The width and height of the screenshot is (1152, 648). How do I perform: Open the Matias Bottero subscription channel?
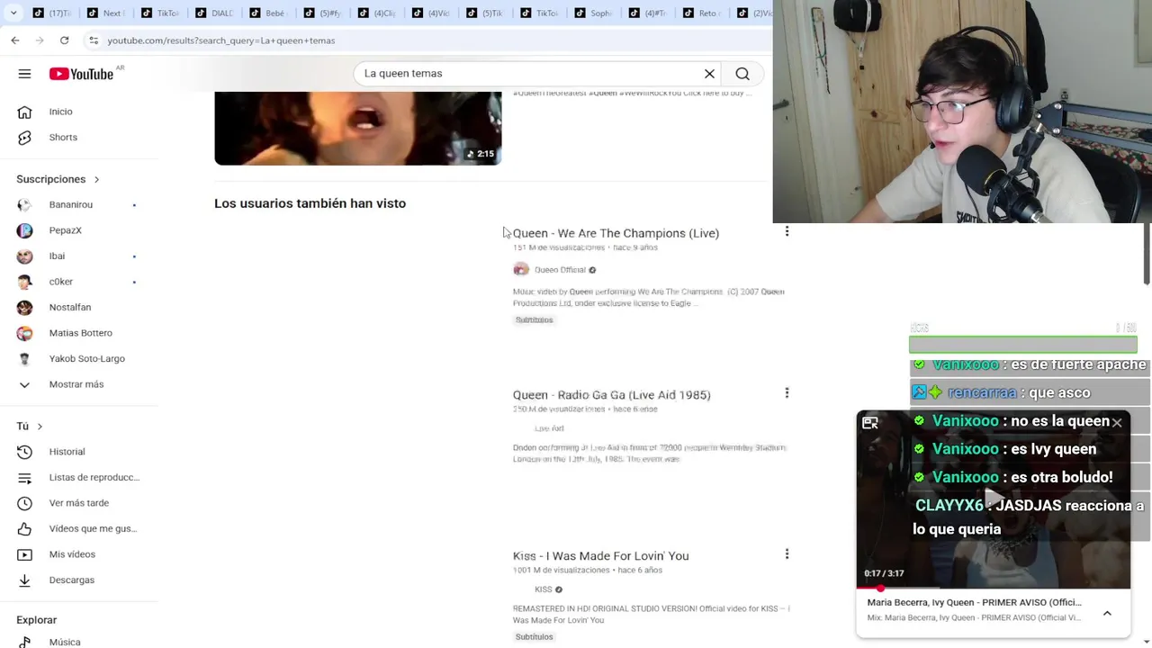coord(79,333)
